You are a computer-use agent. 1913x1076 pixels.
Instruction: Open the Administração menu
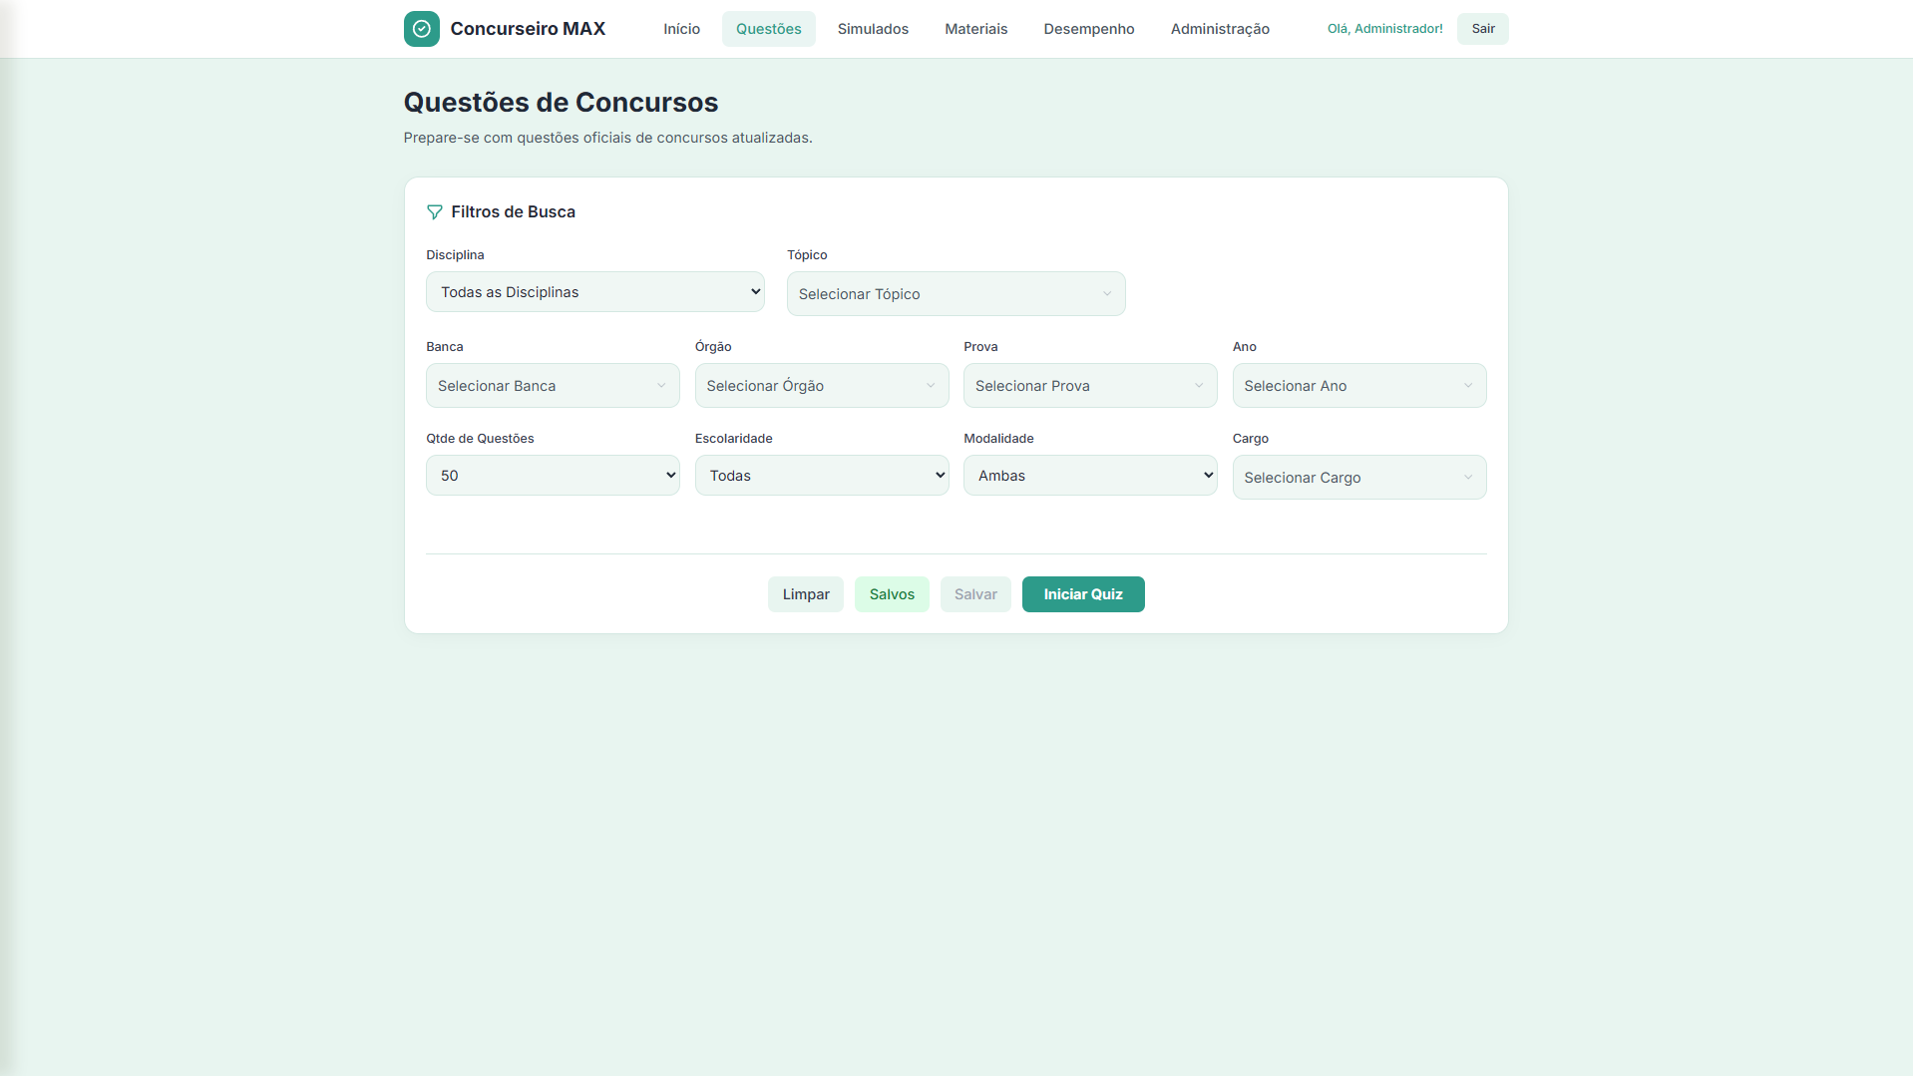coord(1219,29)
